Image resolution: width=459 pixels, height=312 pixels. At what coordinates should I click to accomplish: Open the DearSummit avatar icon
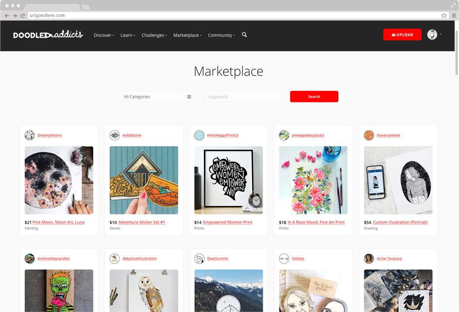pos(199,258)
